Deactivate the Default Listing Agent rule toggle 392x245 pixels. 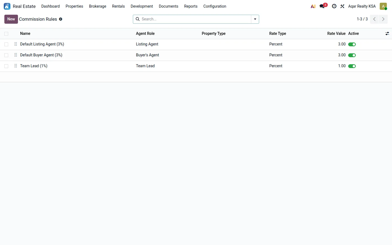coord(352,44)
